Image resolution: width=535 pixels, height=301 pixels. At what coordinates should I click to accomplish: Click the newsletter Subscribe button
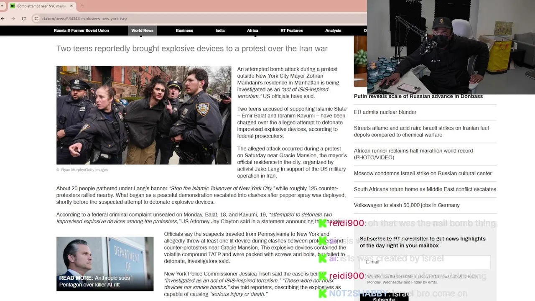pos(384,298)
